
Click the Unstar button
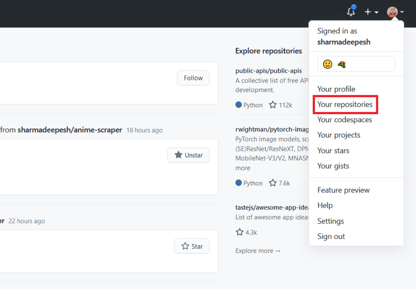coord(189,155)
